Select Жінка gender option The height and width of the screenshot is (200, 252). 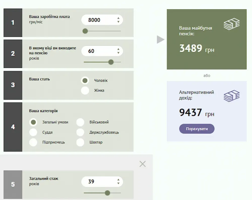pos(85,90)
